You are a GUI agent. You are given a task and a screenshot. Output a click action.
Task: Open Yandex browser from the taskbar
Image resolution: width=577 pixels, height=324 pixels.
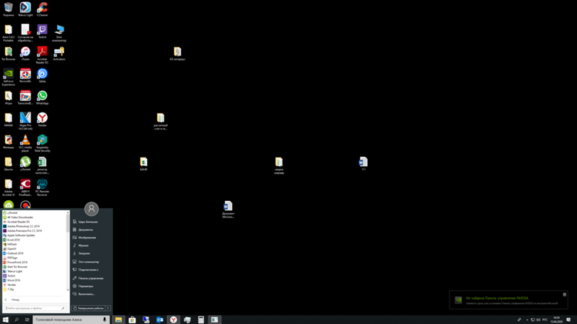(x=173, y=320)
